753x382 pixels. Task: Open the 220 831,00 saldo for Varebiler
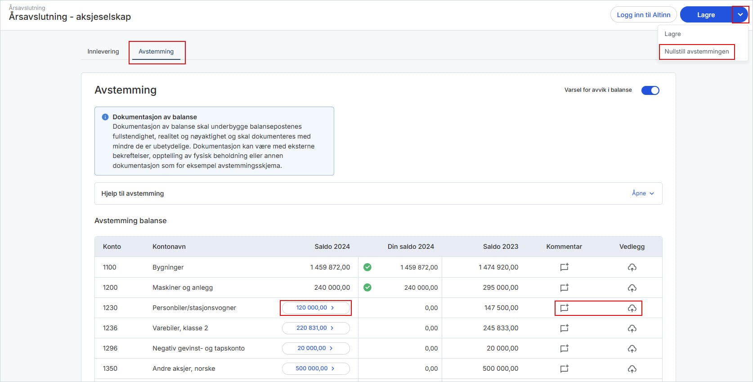pos(315,328)
